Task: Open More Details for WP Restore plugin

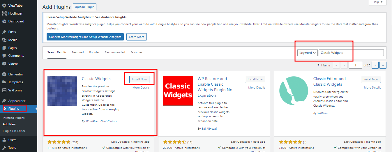Action: (257, 88)
